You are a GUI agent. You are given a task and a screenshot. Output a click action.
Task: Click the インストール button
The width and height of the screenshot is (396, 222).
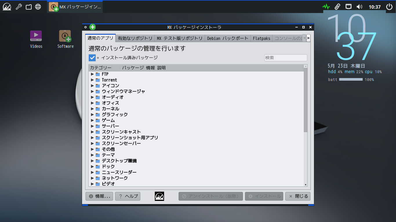tap(264, 196)
